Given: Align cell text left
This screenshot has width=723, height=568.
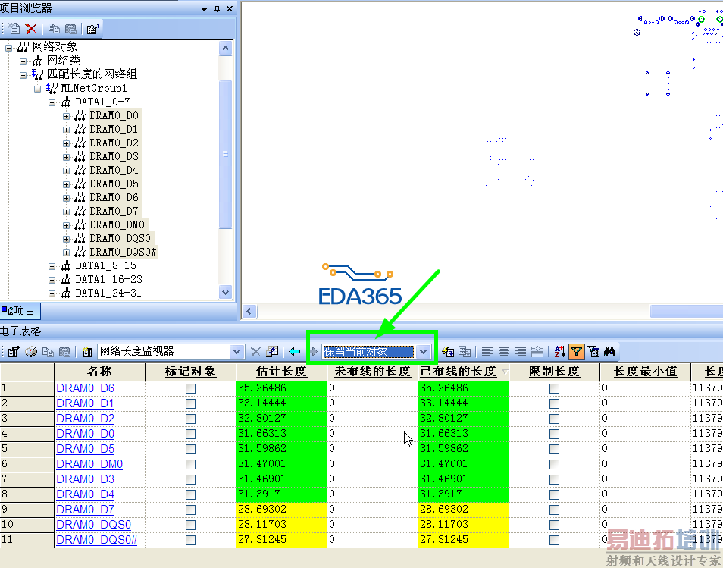Looking at the screenshot, I should (487, 352).
